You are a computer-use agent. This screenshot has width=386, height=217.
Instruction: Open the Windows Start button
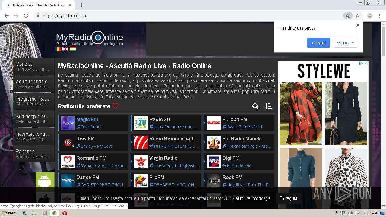point(8,213)
